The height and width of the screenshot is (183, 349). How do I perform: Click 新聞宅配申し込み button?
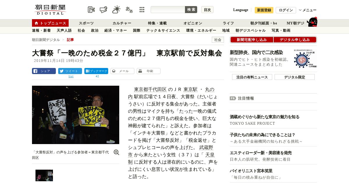tap(252, 40)
